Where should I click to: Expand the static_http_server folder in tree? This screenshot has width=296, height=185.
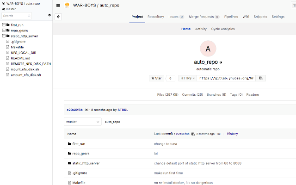tap(4, 36)
